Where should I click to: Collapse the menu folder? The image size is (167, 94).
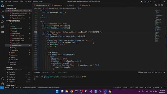13,26
